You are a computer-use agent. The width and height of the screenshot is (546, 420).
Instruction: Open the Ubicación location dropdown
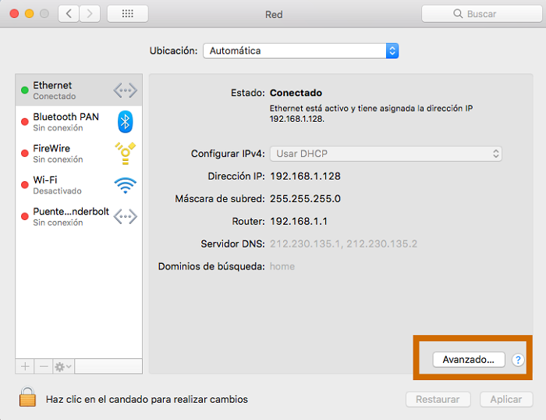click(300, 51)
